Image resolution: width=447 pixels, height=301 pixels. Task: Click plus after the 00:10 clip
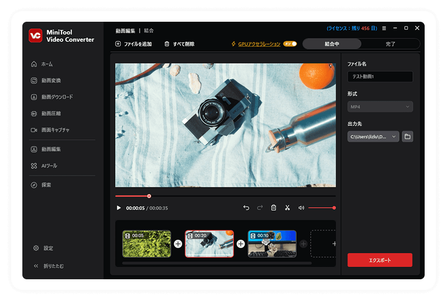tap(303, 244)
